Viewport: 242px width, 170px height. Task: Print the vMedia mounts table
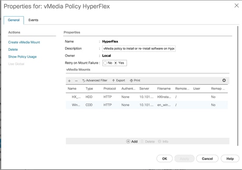click(135, 80)
